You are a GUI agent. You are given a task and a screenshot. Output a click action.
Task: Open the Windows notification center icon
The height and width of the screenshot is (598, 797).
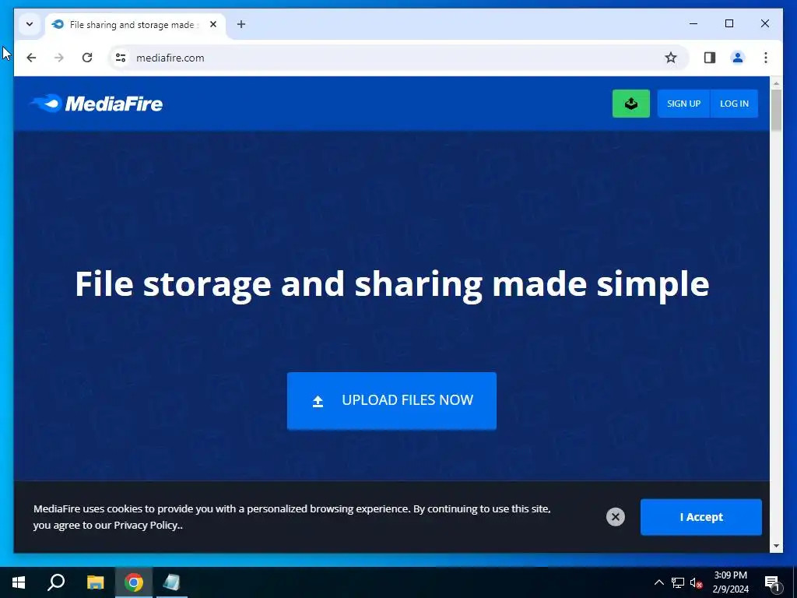pos(771,582)
